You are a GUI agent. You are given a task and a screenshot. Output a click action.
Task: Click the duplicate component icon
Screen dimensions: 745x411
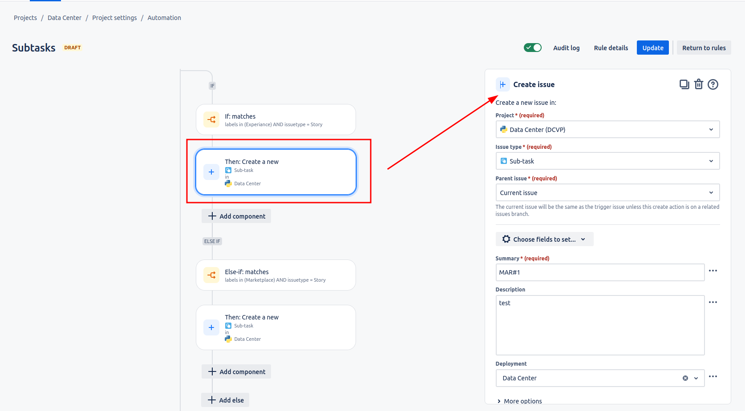(684, 84)
